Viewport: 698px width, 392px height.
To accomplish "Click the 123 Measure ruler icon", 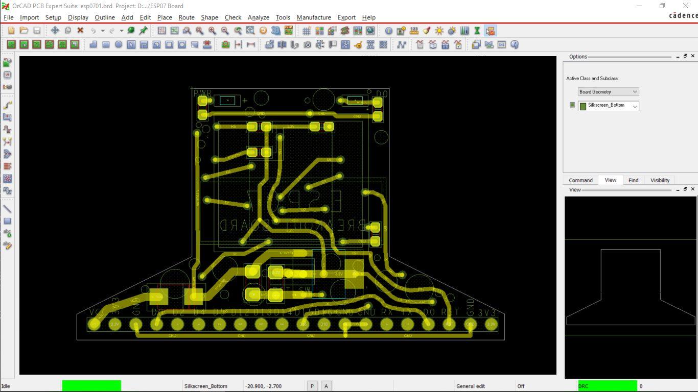I will 414,31.
